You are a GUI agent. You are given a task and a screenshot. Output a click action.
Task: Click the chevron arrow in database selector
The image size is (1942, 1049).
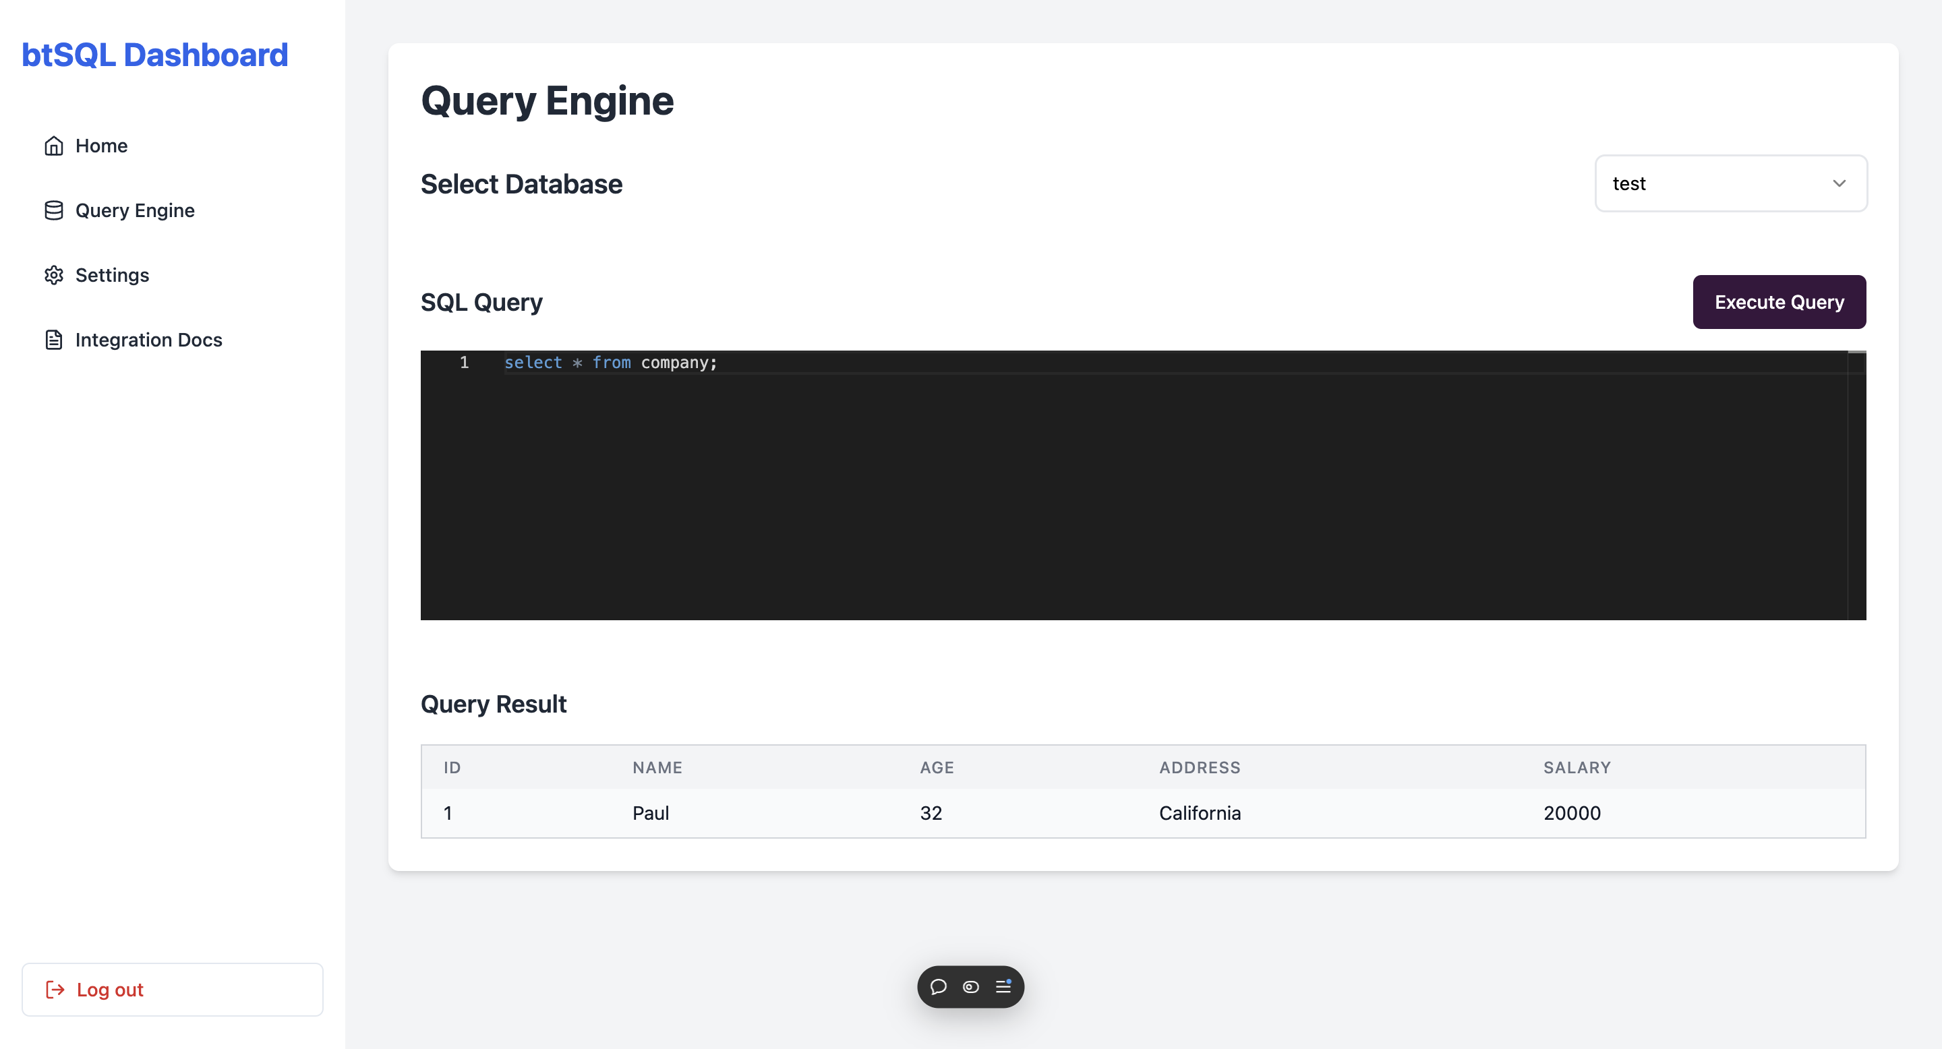pos(1839,183)
